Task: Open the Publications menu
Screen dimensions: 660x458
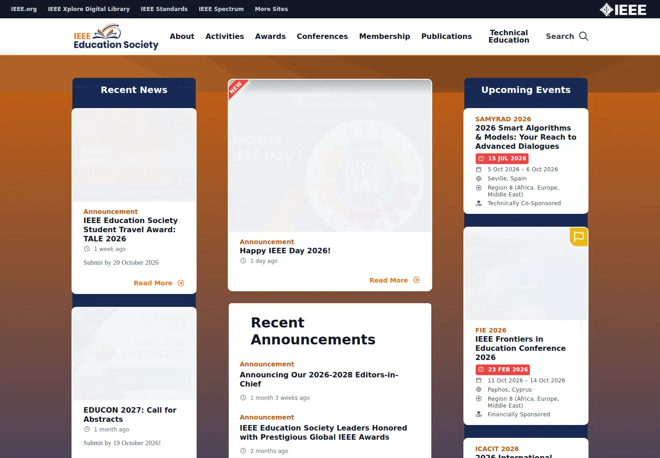Action: (x=446, y=36)
